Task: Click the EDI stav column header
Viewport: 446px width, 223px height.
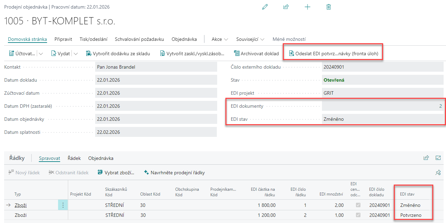Action: [x=407, y=194]
